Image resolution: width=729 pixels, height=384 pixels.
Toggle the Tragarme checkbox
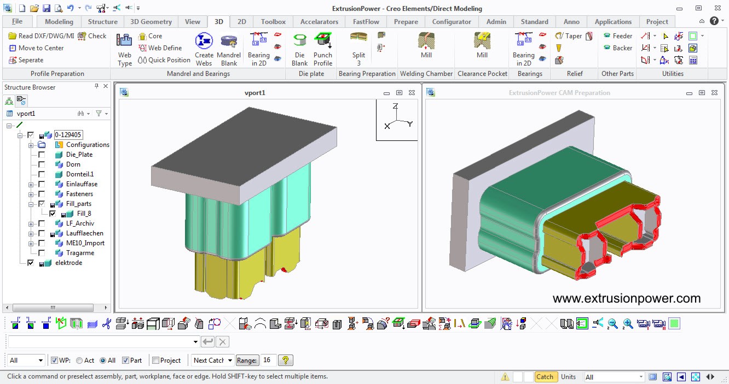point(42,253)
